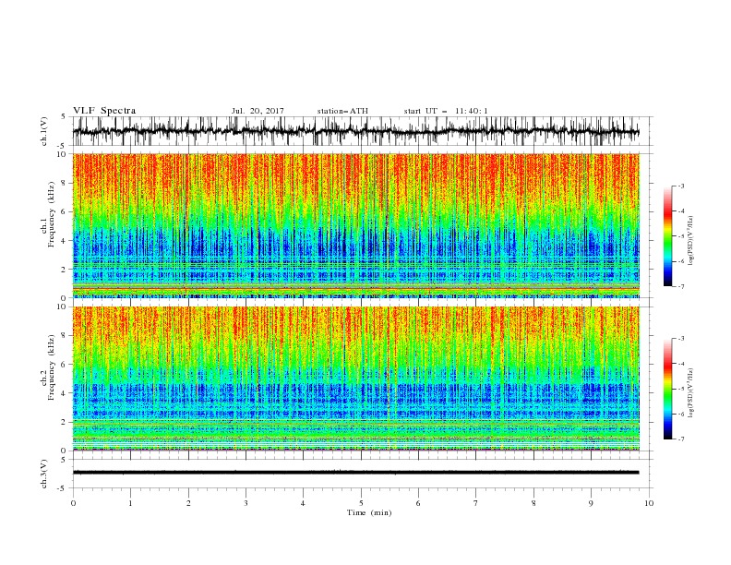This screenshot has width=731, height=565.
Task: Click the "-3" label on ch.1 color bar
Action: pos(681,186)
